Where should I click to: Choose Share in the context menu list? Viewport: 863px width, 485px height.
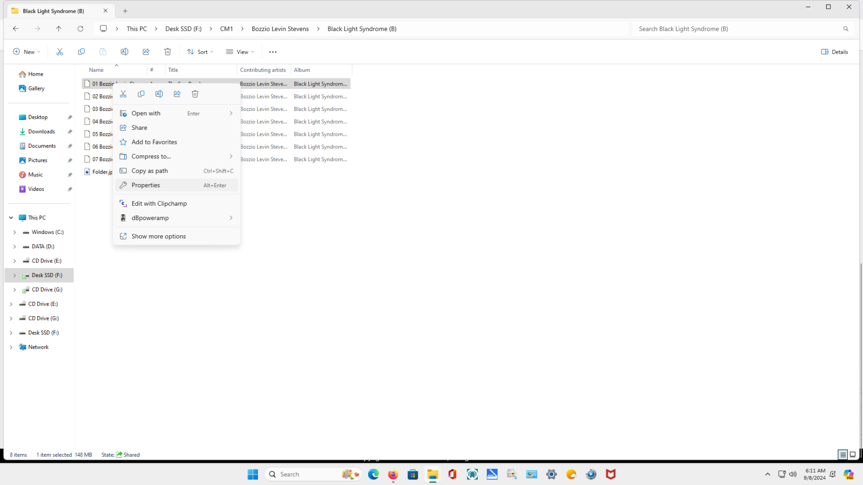click(177, 128)
